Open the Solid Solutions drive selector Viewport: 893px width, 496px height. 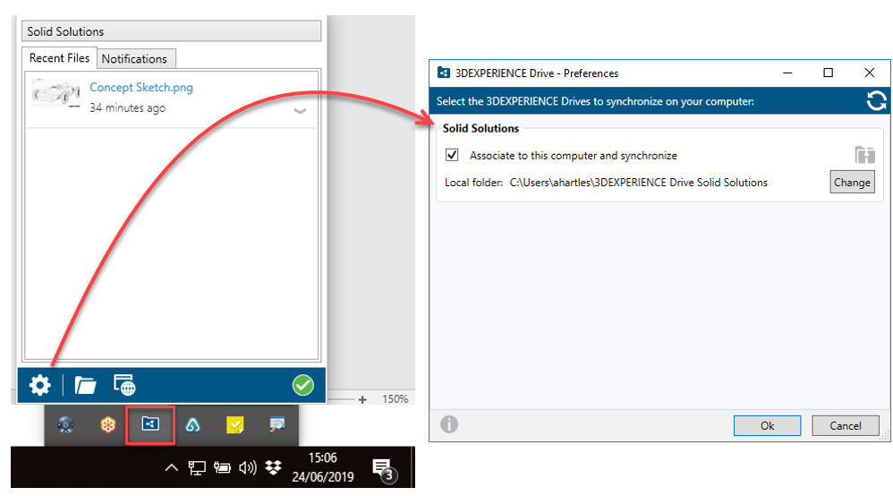click(x=171, y=31)
